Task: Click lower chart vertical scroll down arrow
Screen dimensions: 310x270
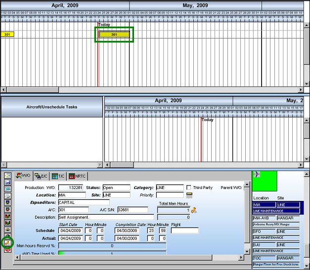Action: point(307,159)
